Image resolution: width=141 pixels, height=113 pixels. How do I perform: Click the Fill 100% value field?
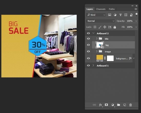click(130, 27)
